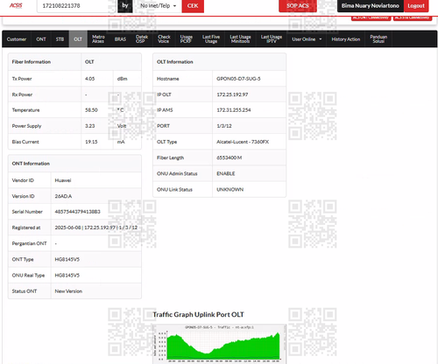Switch to the ONT tab
Viewport: 438px width, 364px height.
pyautogui.click(x=41, y=39)
